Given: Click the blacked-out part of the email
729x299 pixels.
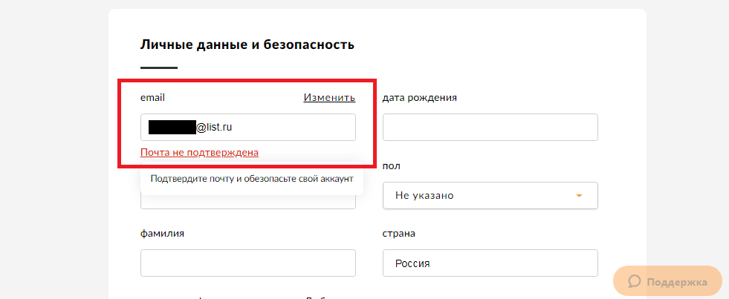Looking at the screenshot, I should (172, 127).
